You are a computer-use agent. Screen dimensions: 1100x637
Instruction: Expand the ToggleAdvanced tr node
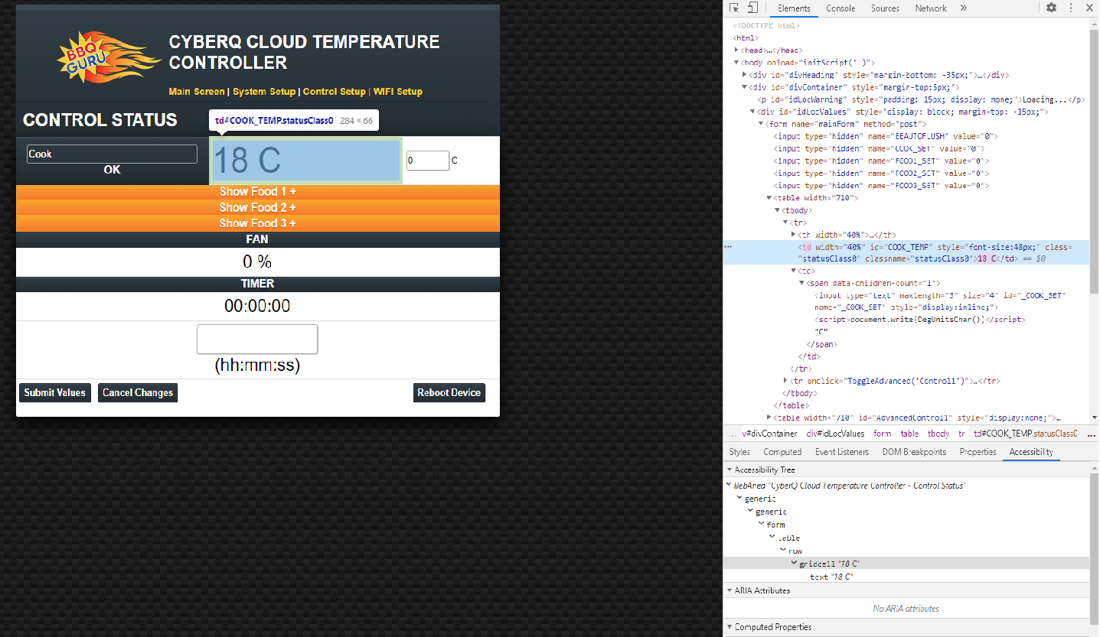coord(786,381)
